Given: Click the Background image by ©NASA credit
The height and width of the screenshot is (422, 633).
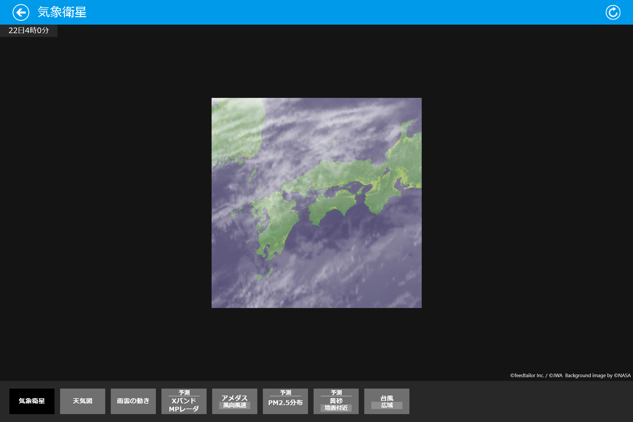Looking at the screenshot, I should click(598, 375).
